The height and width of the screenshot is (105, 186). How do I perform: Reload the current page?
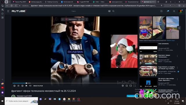tap(16, 6)
